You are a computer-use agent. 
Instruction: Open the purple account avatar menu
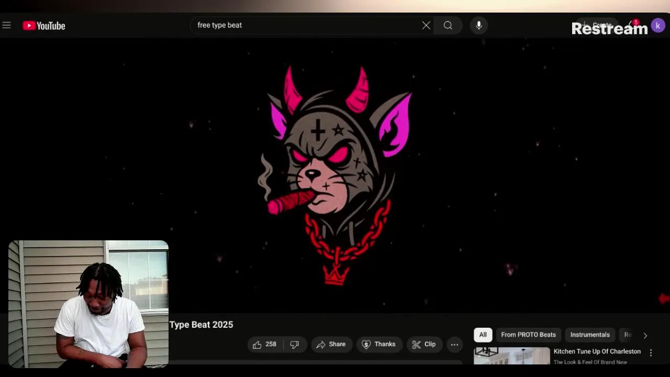pos(658,25)
